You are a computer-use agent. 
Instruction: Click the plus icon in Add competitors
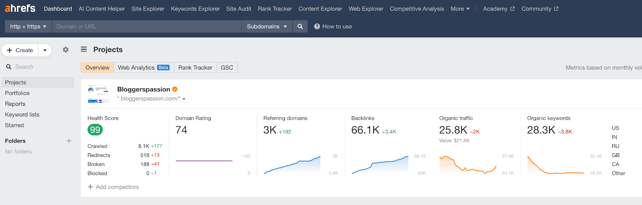click(x=90, y=187)
